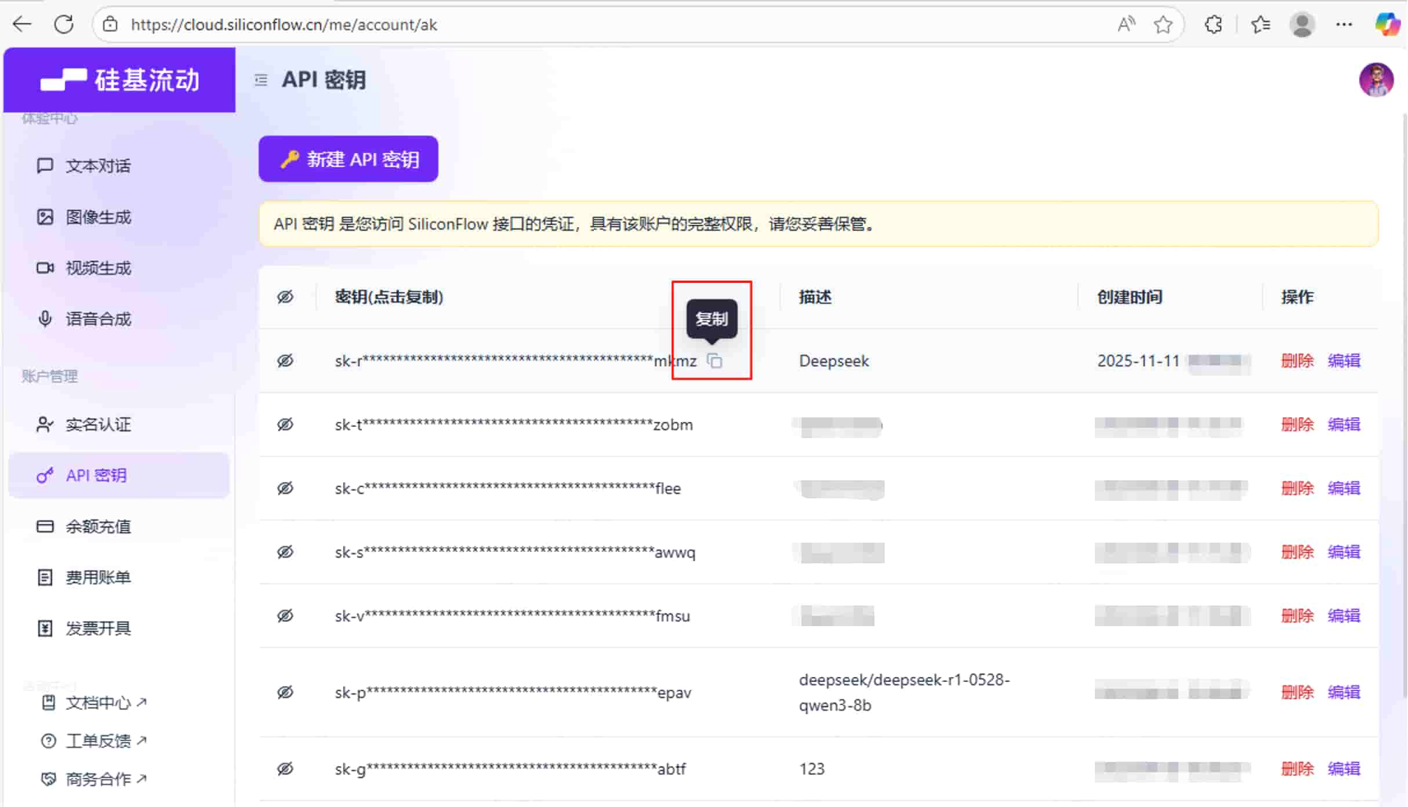
Task: Open 实名认证 settings
Action: coord(99,424)
